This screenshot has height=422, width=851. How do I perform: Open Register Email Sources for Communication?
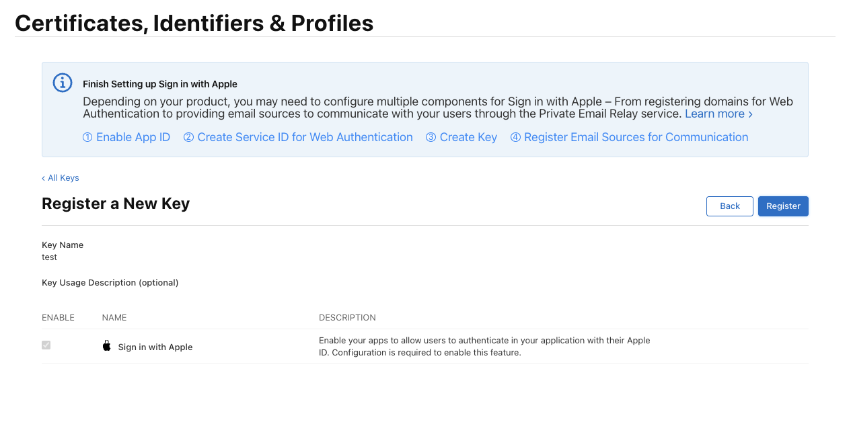(629, 137)
